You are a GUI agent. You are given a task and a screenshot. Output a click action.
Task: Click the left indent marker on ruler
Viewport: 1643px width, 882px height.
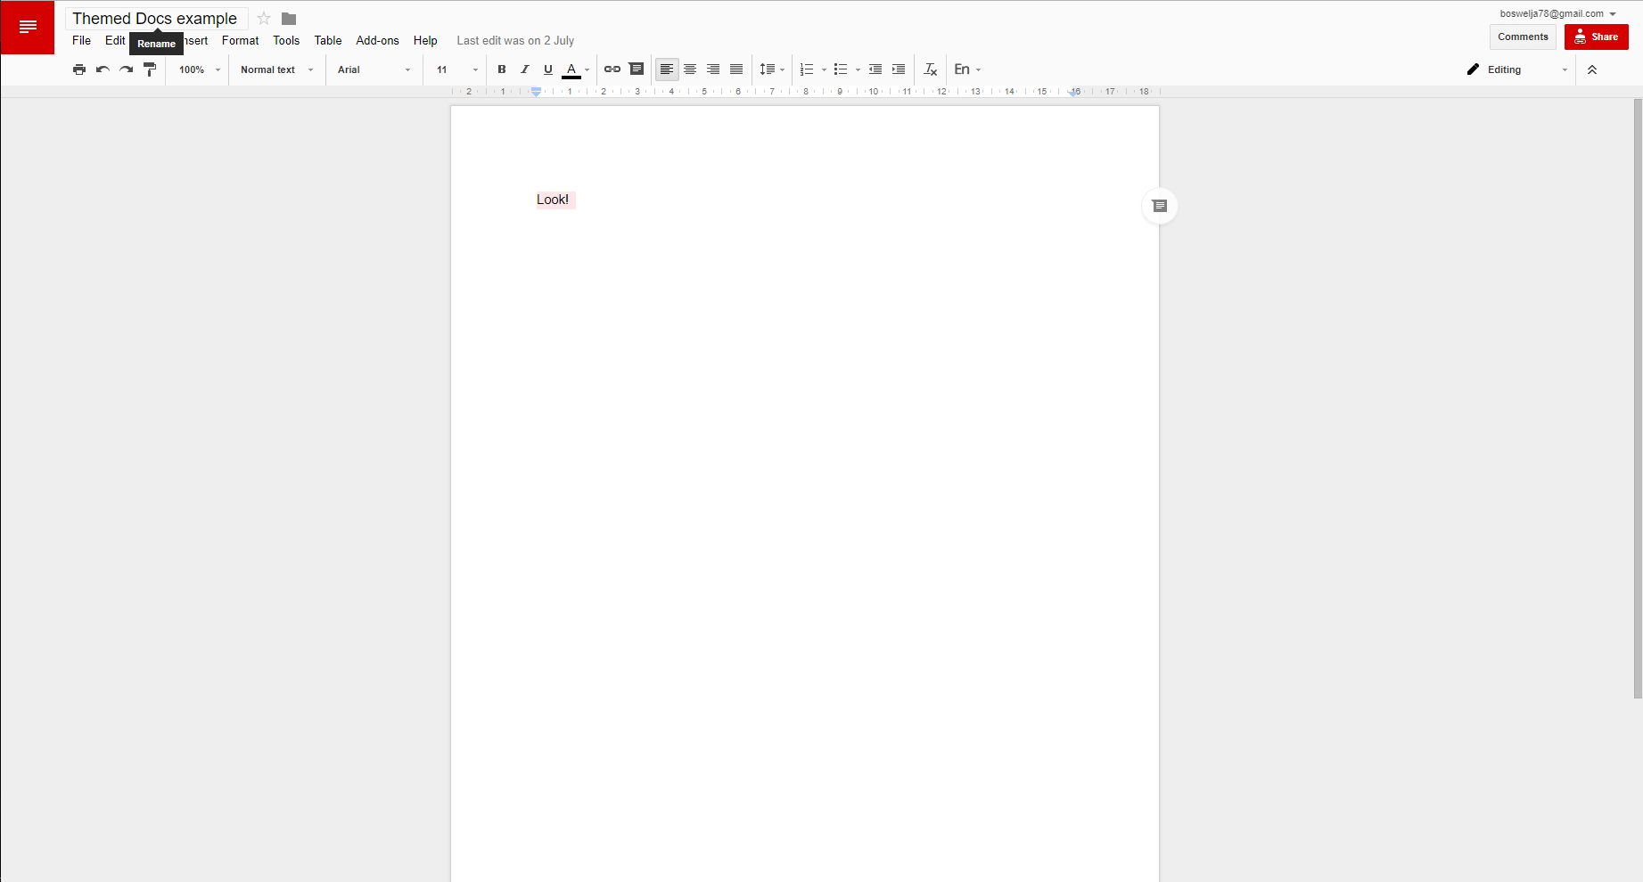pyautogui.click(x=536, y=93)
